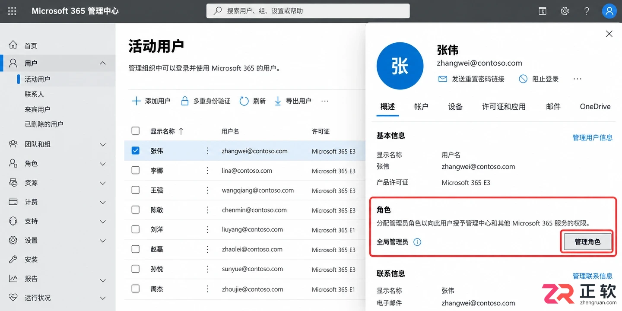Click the Resources (资源) sidebar icon

coord(13,182)
